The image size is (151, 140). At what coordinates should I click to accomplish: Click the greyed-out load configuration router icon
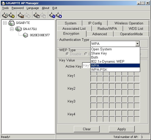coord(27,15)
